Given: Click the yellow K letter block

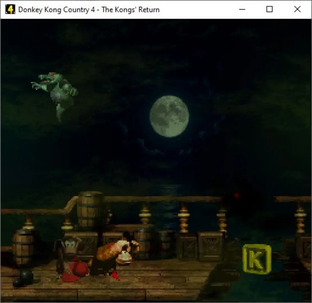Looking at the screenshot, I should coord(257,259).
